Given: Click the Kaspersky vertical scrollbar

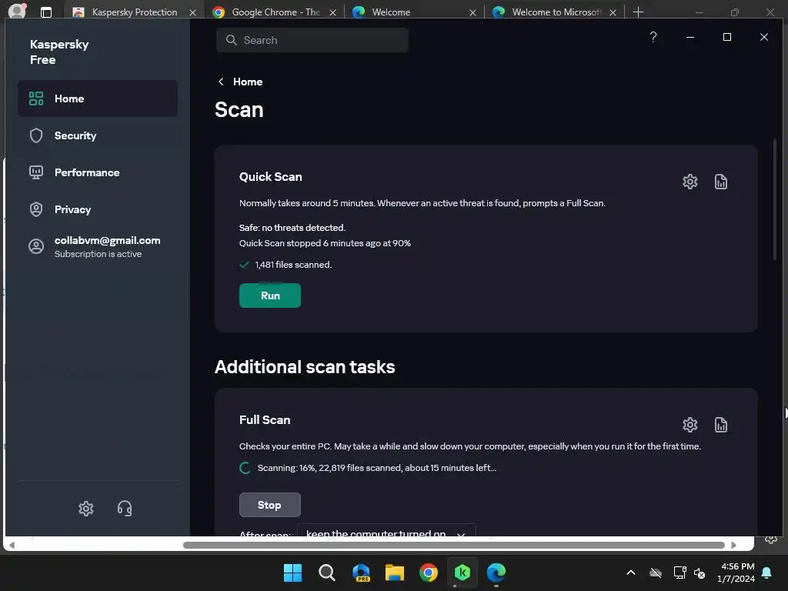Looking at the screenshot, I should (x=774, y=199).
